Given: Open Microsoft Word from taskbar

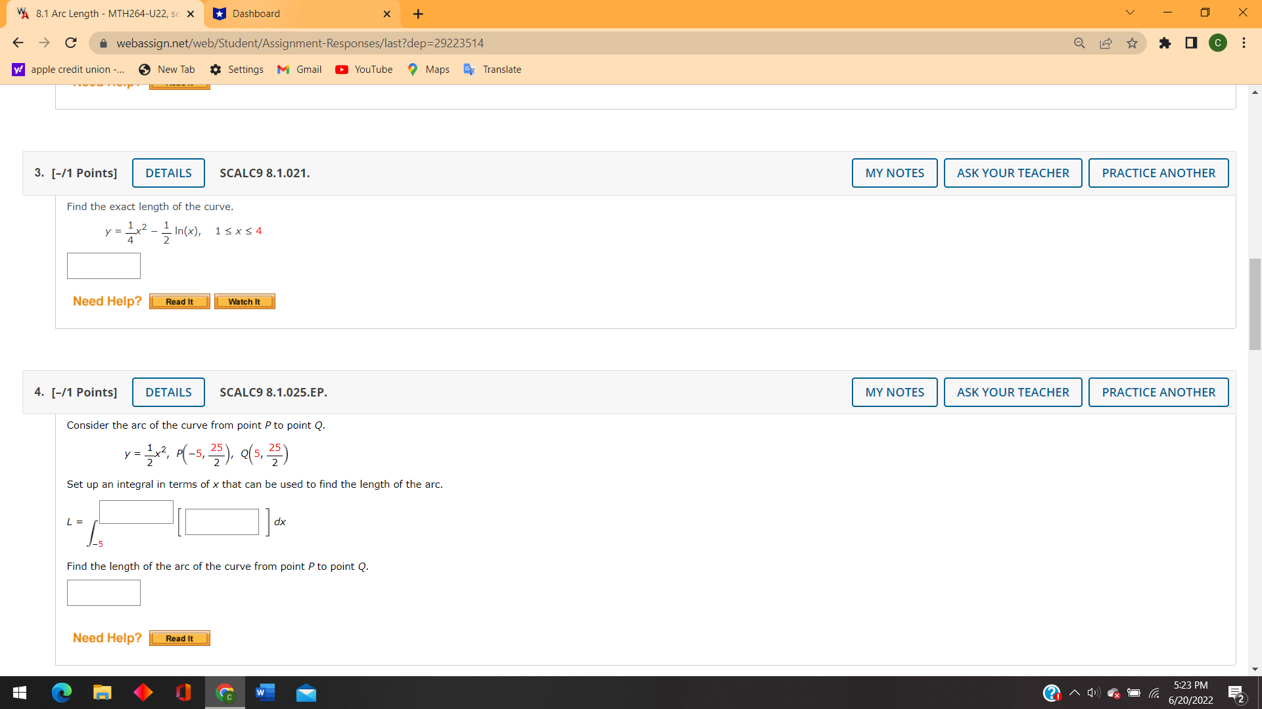Looking at the screenshot, I should [x=265, y=693].
